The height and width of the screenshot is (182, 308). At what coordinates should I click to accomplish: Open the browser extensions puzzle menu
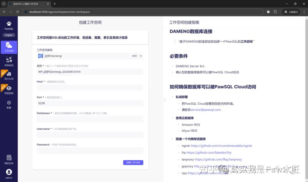(x=275, y=12)
